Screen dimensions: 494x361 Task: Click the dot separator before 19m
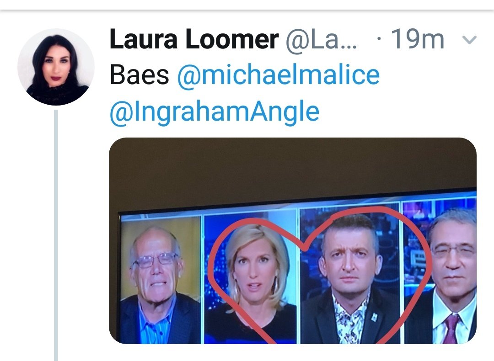point(379,39)
